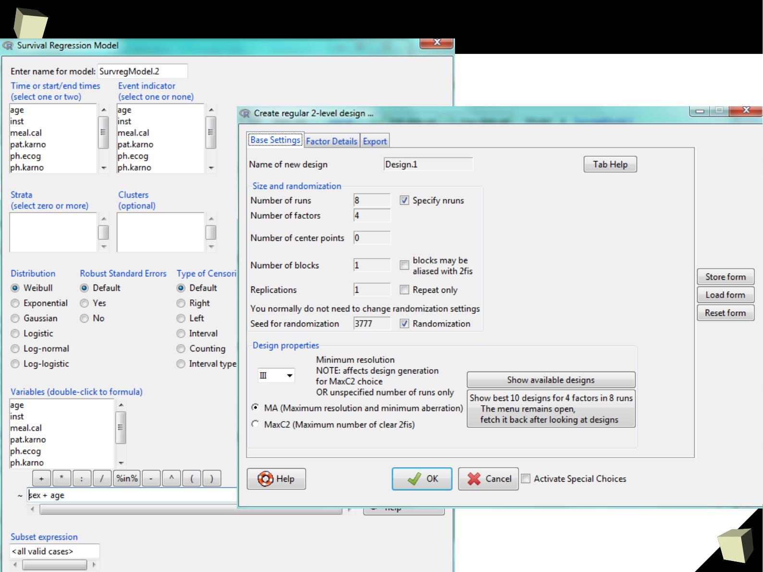The width and height of the screenshot is (763, 572).
Task: Insert the colon interaction operator
Action: tap(82, 478)
